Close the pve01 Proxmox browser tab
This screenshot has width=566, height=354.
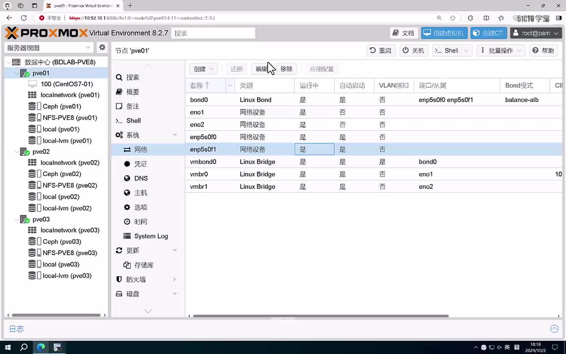point(118,6)
